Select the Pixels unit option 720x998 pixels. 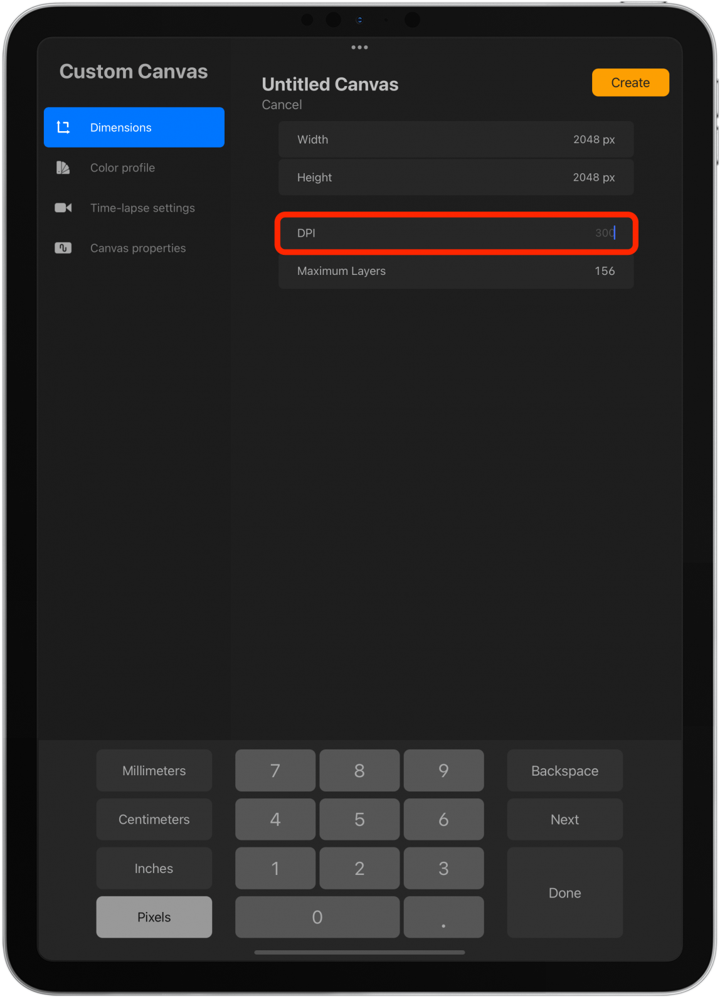[154, 917]
